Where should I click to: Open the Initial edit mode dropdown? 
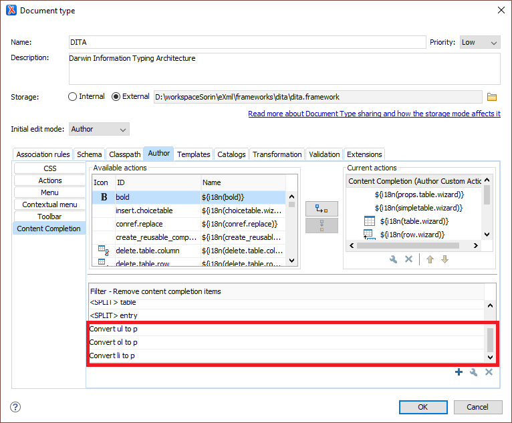pos(99,129)
